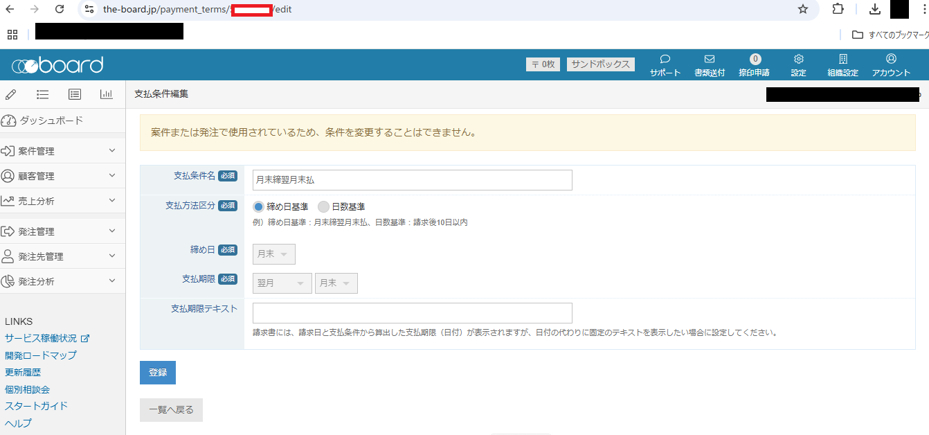The height and width of the screenshot is (435, 929).
Task: Open the 締め日 月末 dropdown
Action: [274, 254]
